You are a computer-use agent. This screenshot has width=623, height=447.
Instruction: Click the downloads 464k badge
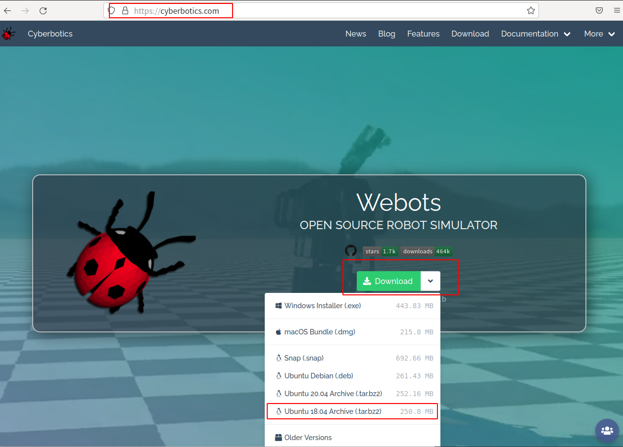point(427,251)
